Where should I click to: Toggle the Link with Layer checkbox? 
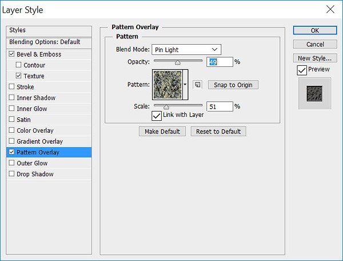pos(157,116)
